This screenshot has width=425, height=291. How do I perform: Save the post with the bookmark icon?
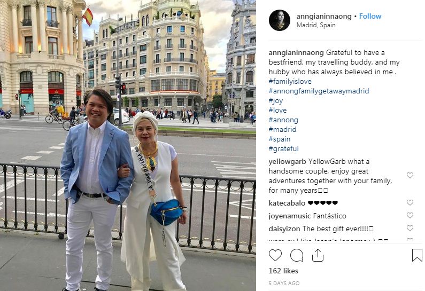point(417,255)
